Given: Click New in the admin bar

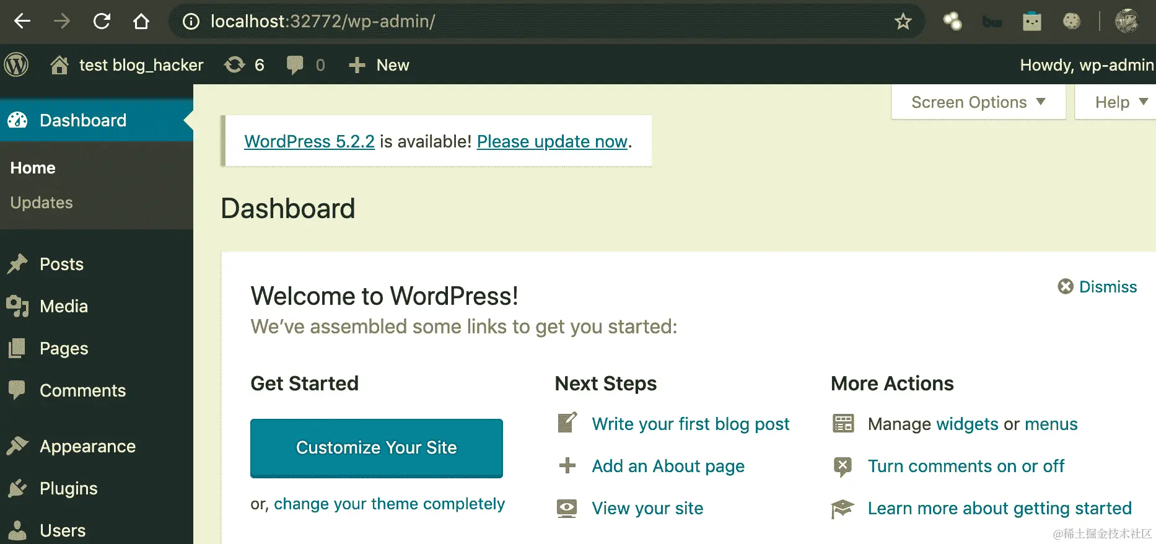Looking at the screenshot, I should (393, 65).
